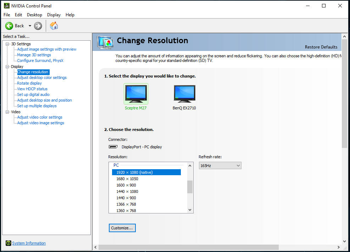
Task: Click the System Information icon
Action: click(8, 243)
